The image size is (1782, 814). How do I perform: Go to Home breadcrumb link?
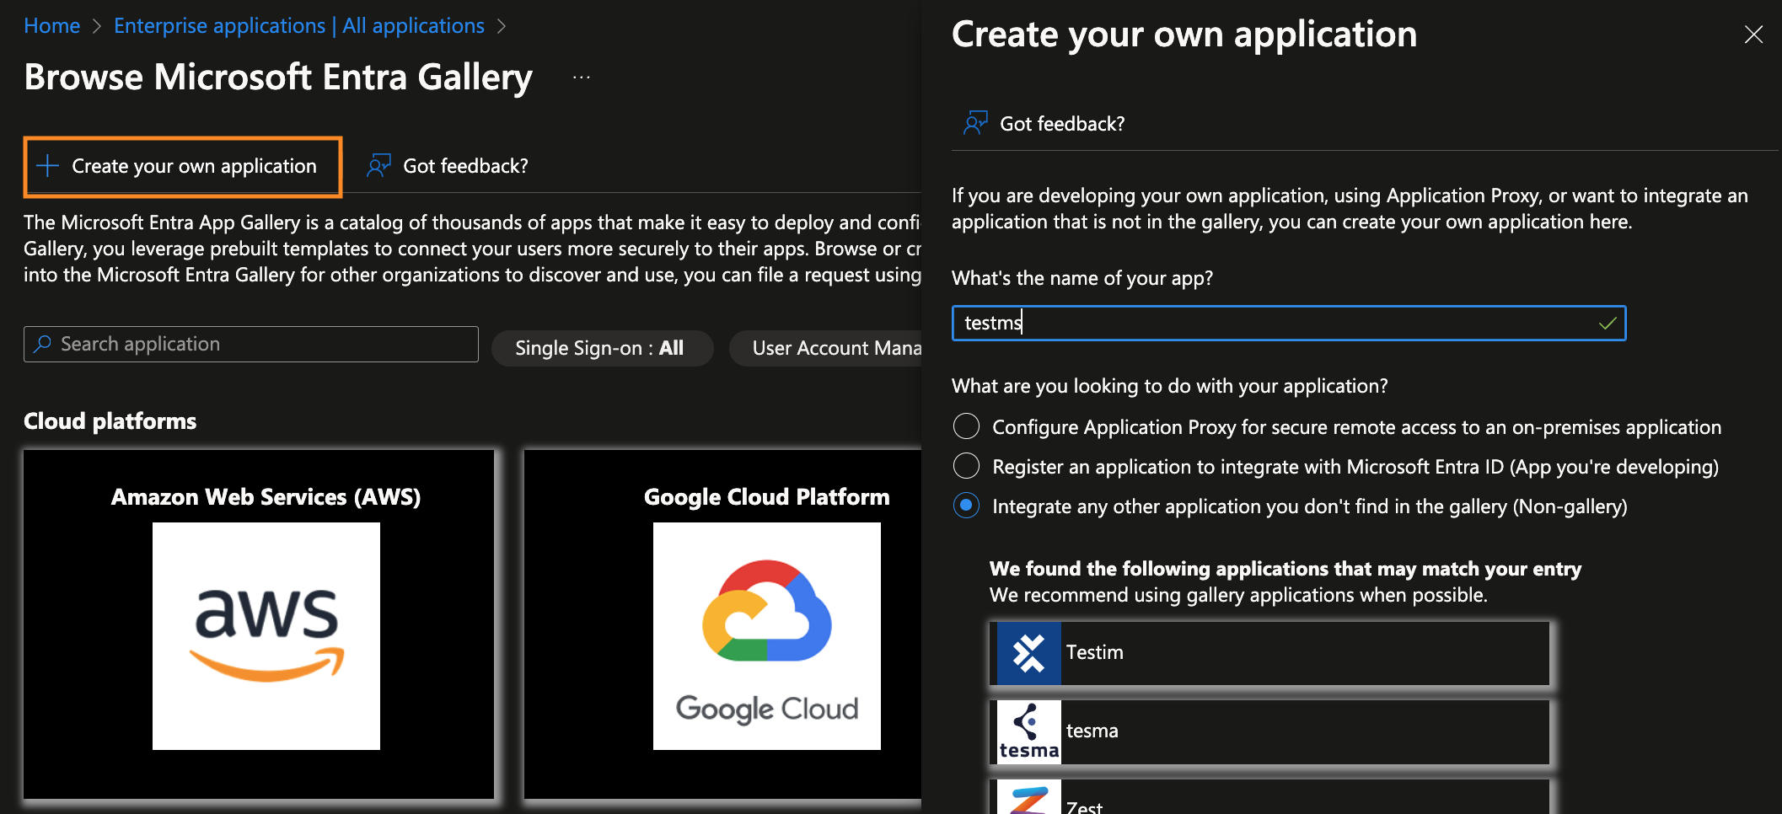pyautogui.click(x=51, y=26)
